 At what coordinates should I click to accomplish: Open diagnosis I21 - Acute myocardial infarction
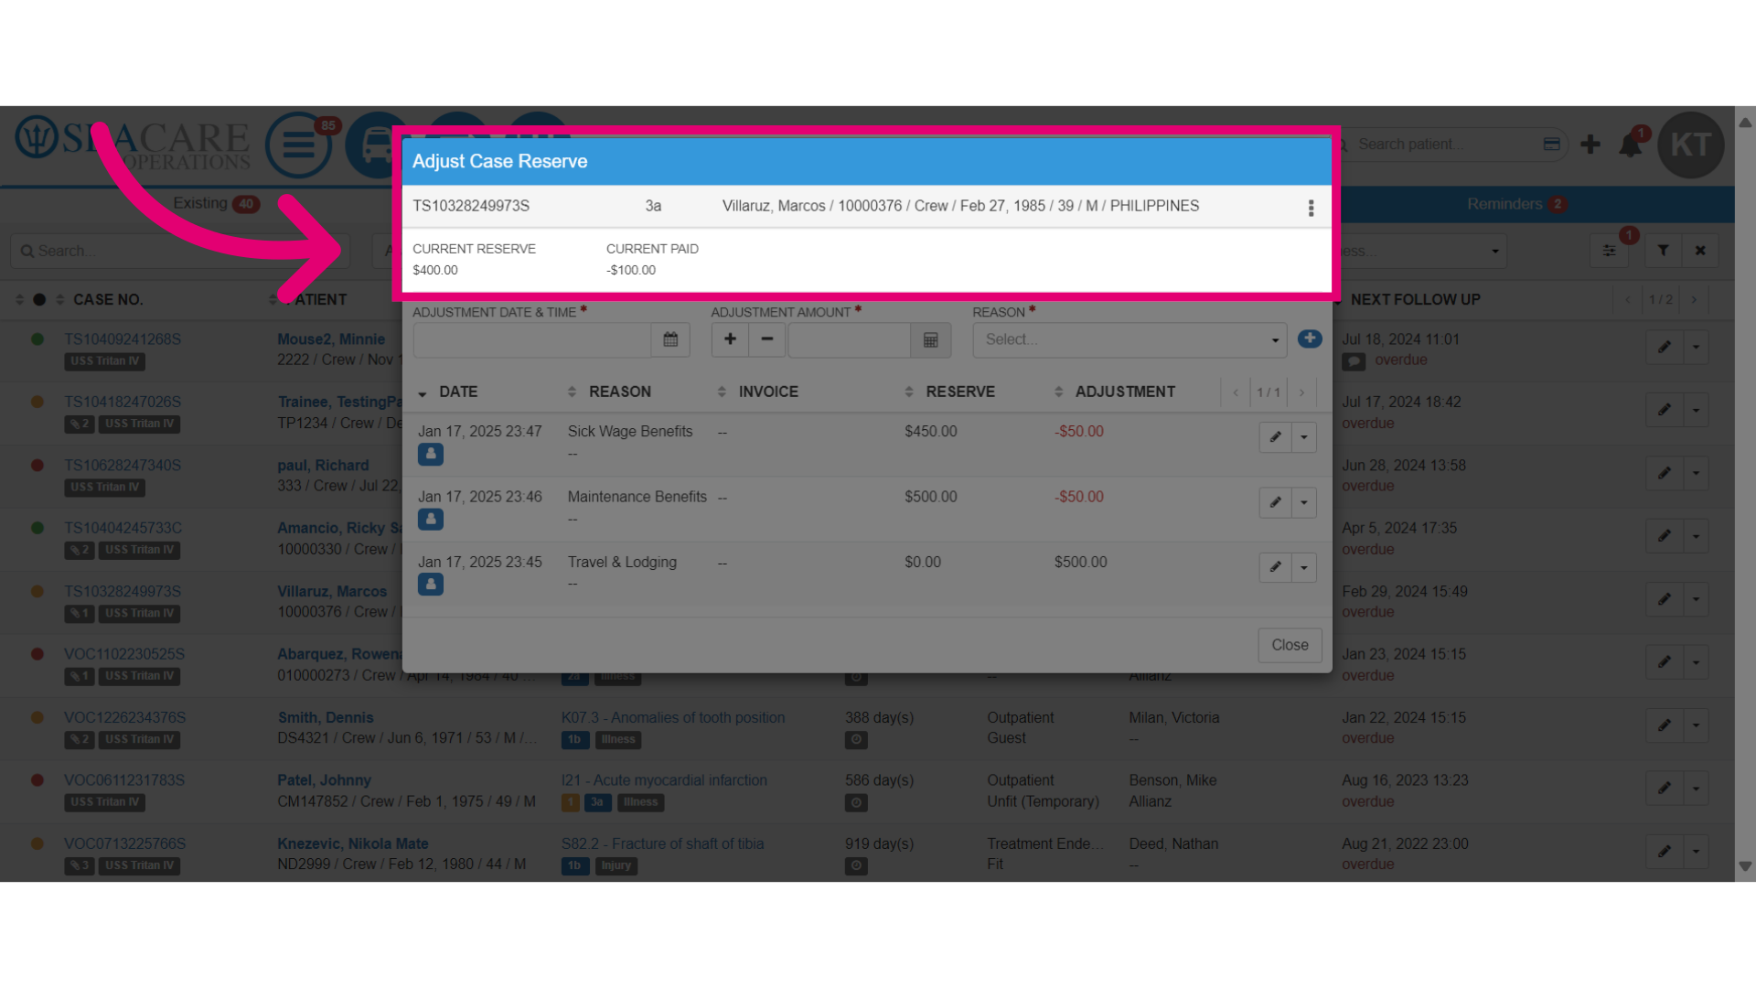664,780
